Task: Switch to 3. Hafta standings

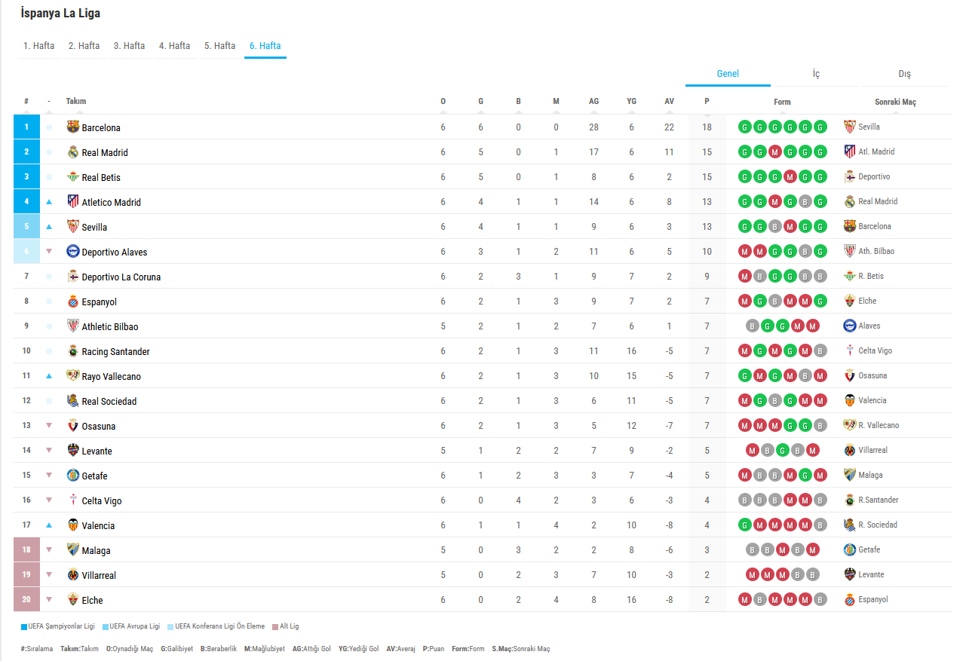Action: click(130, 46)
